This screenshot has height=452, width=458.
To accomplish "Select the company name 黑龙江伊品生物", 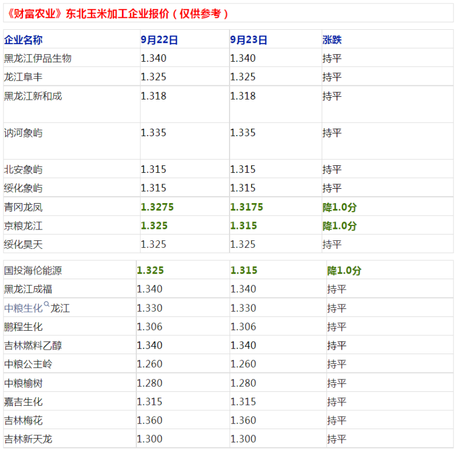I will (38, 58).
